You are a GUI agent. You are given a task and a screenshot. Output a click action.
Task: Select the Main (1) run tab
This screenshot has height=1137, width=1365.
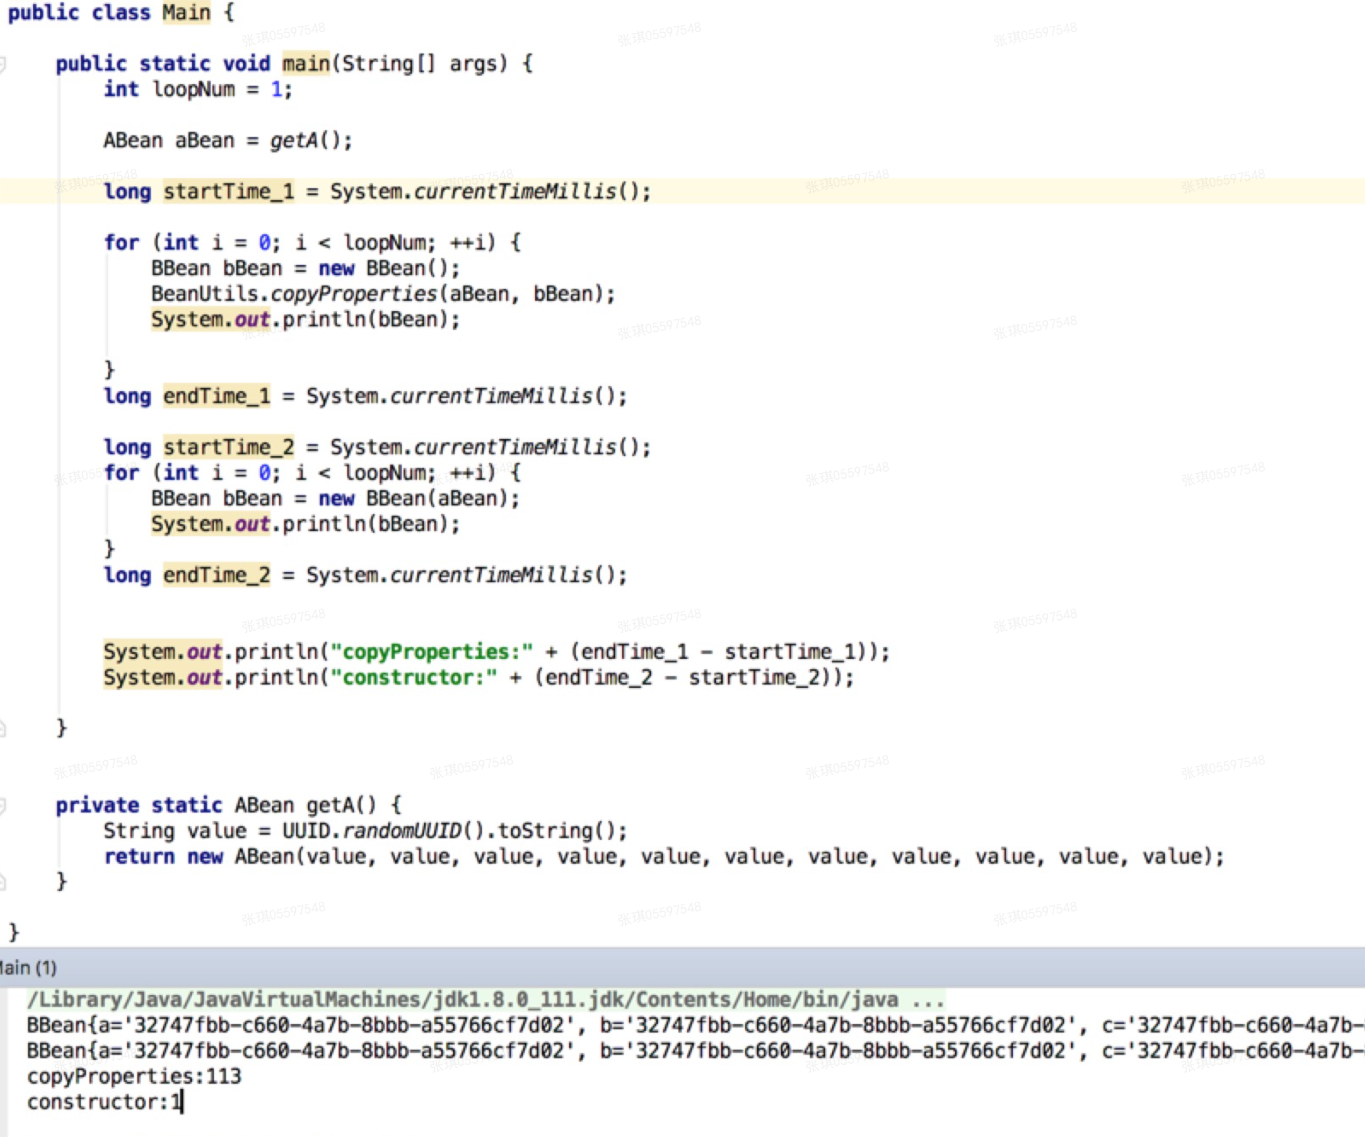pyautogui.click(x=27, y=968)
